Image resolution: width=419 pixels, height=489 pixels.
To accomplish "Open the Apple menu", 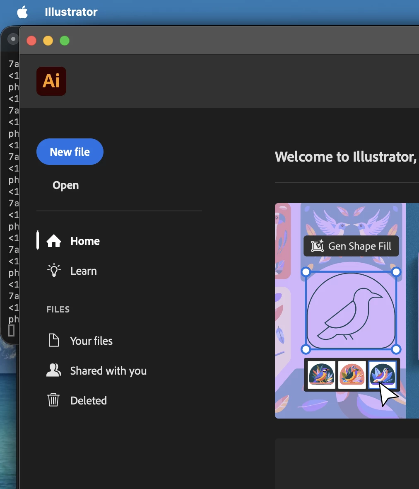I will [22, 12].
